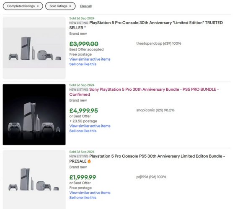Click Sell one like this under £1,999.99 listing

tap(83, 198)
